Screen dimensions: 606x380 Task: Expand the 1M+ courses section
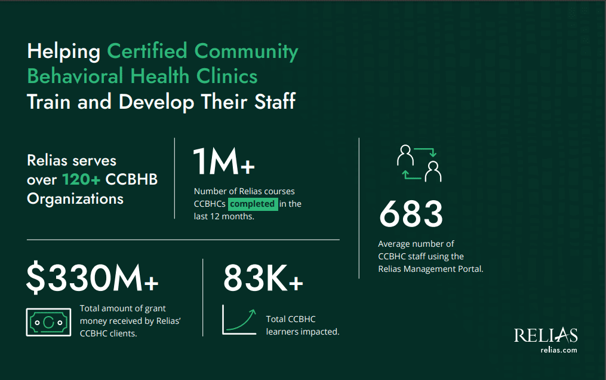pyautogui.click(x=223, y=161)
